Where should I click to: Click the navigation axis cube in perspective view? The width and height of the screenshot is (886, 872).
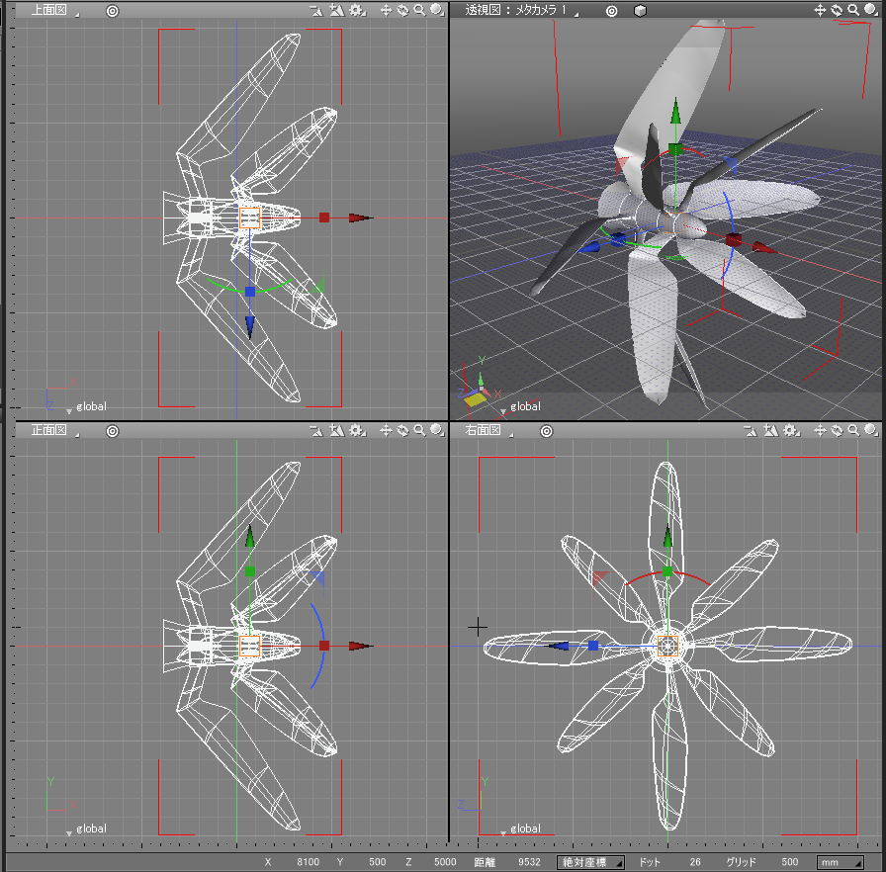point(474,396)
